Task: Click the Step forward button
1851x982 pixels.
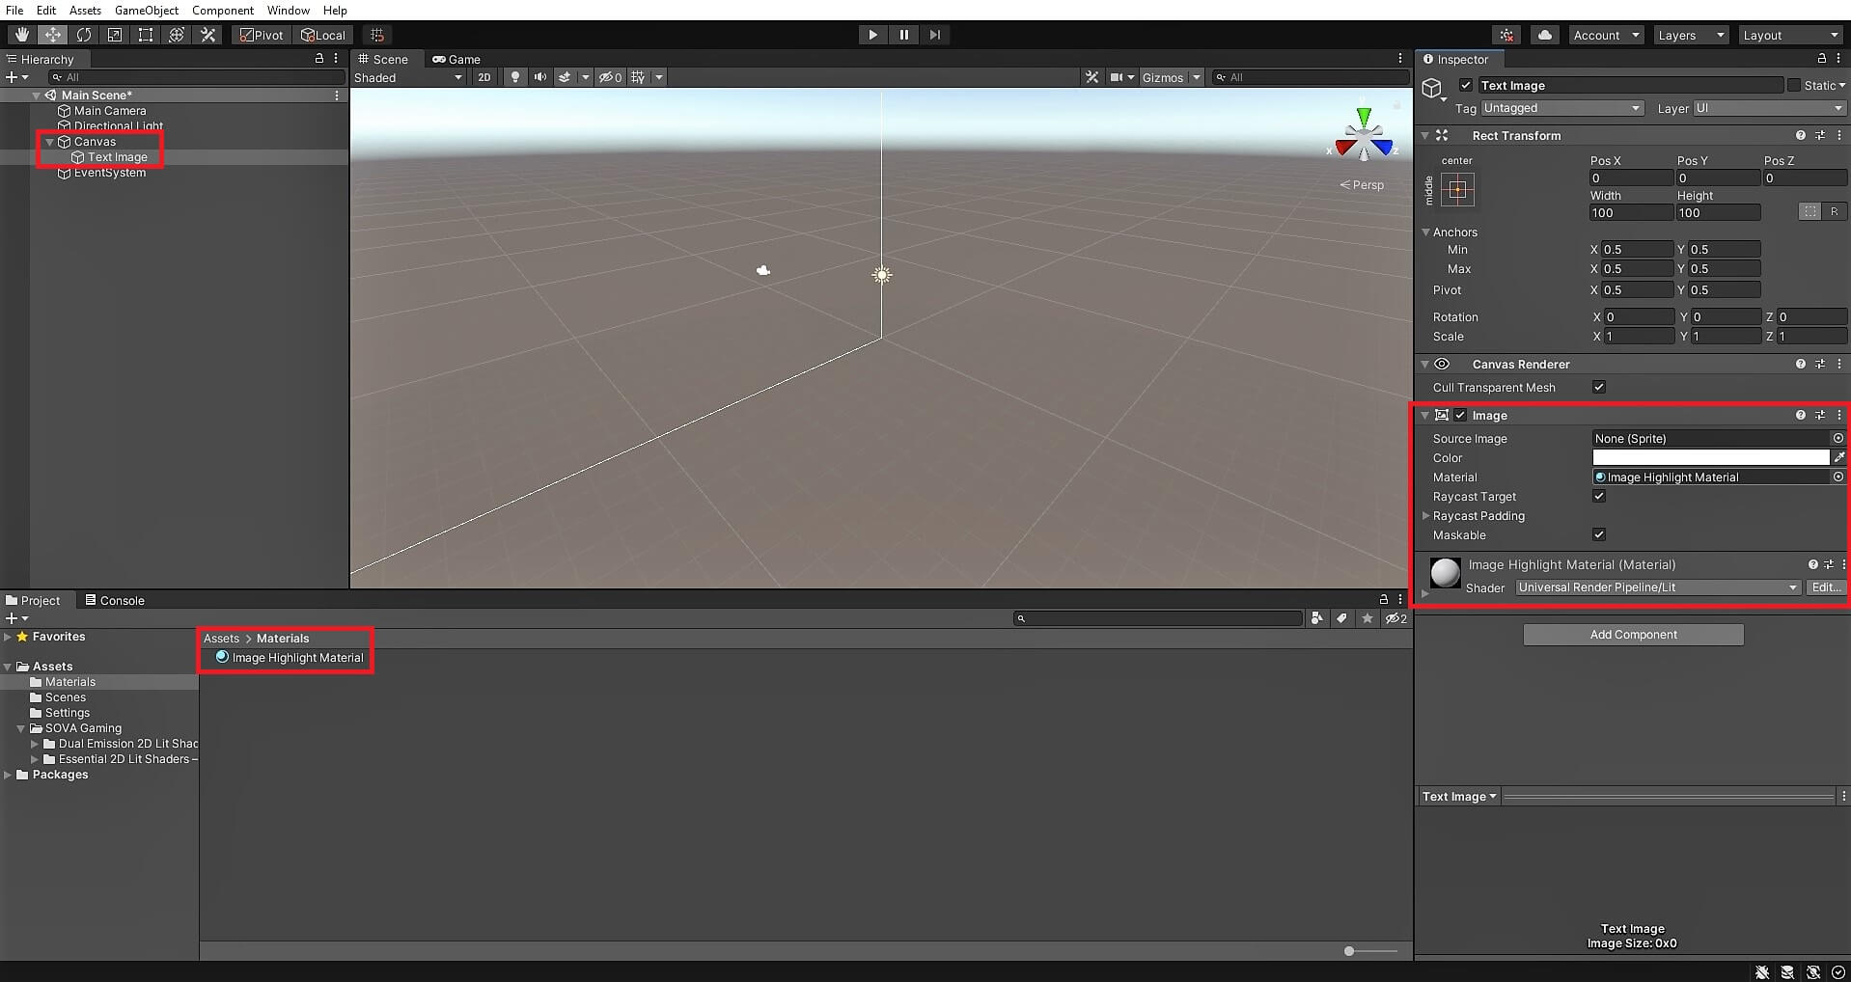Action: pos(934,35)
